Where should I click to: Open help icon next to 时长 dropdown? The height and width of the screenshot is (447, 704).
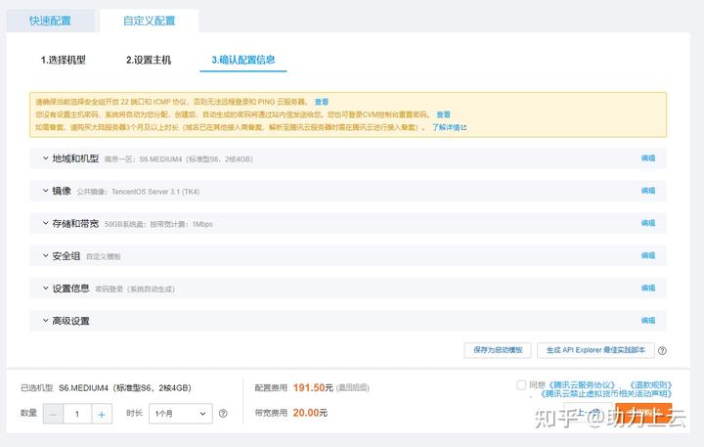[223, 414]
